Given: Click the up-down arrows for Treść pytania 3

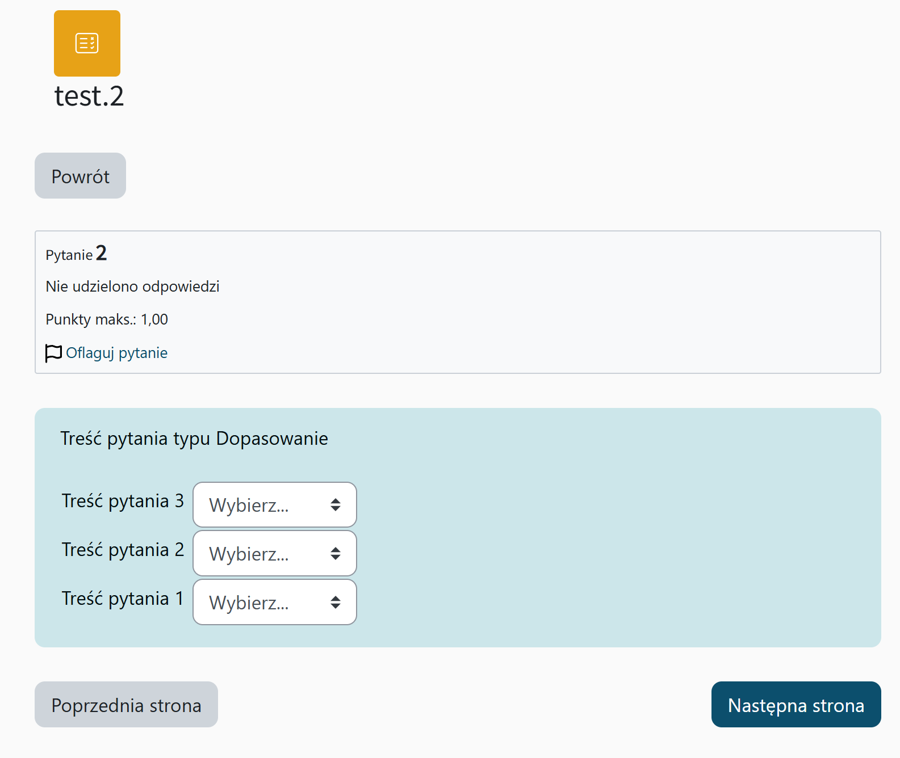Looking at the screenshot, I should pyautogui.click(x=336, y=504).
